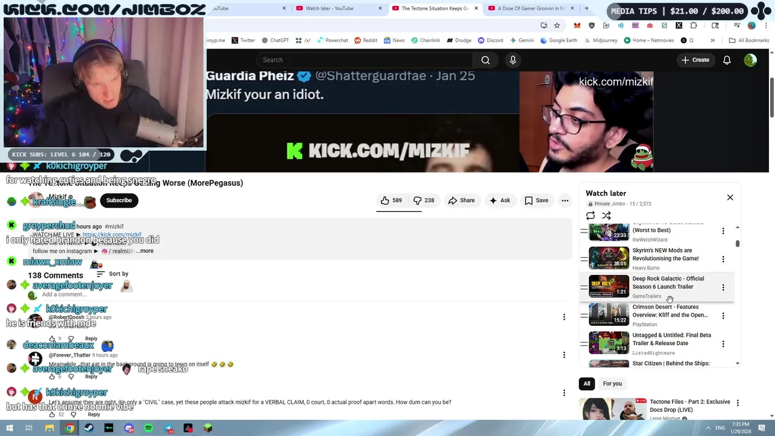Open the YouTube account avatar menu
This screenshot has height=436, width=775.
pos(750,60)
